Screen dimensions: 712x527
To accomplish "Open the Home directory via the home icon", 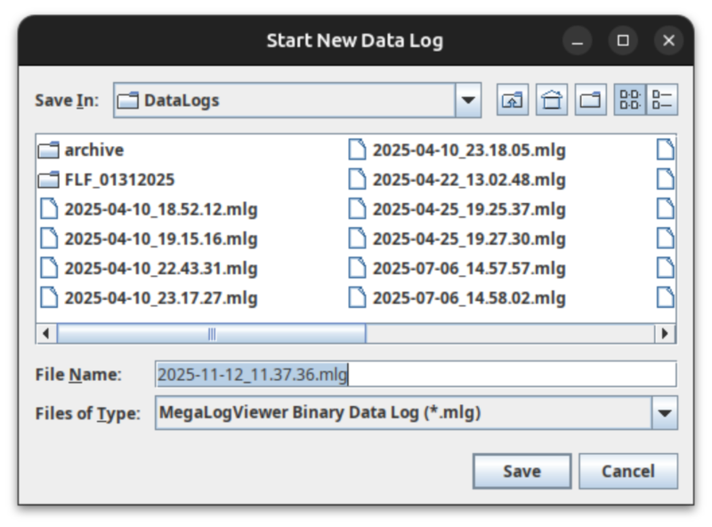I will pos(552,100).
